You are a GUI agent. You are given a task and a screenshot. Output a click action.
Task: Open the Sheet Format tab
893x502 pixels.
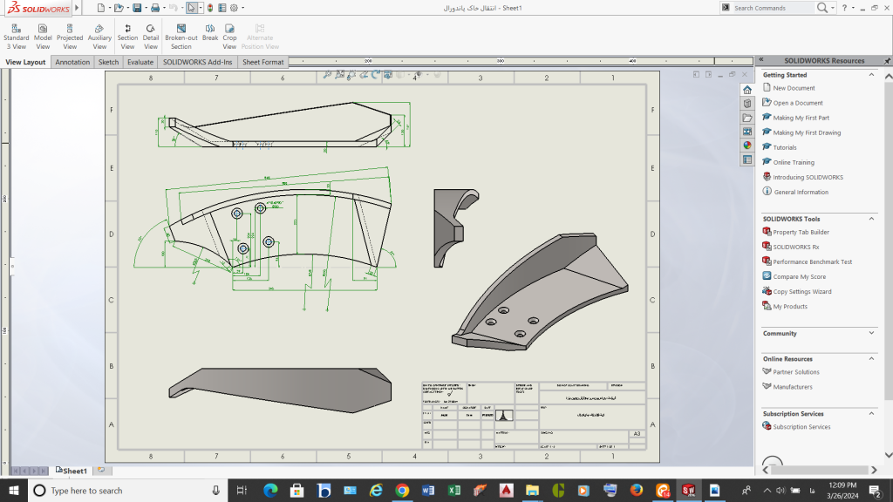pyautogui.click(x=262, y=62)
